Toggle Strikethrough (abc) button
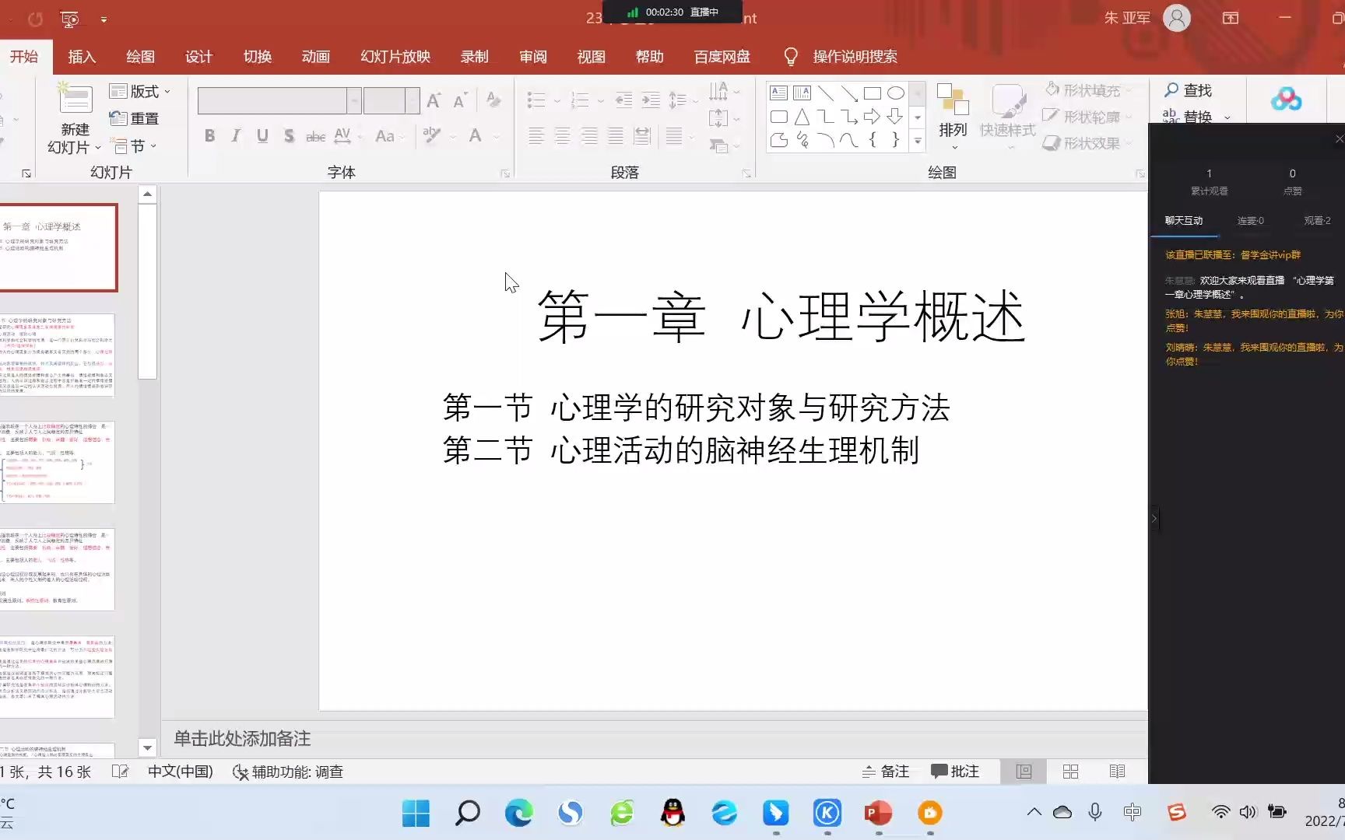The image size is (1345, 840). click(x=315, y=136)
